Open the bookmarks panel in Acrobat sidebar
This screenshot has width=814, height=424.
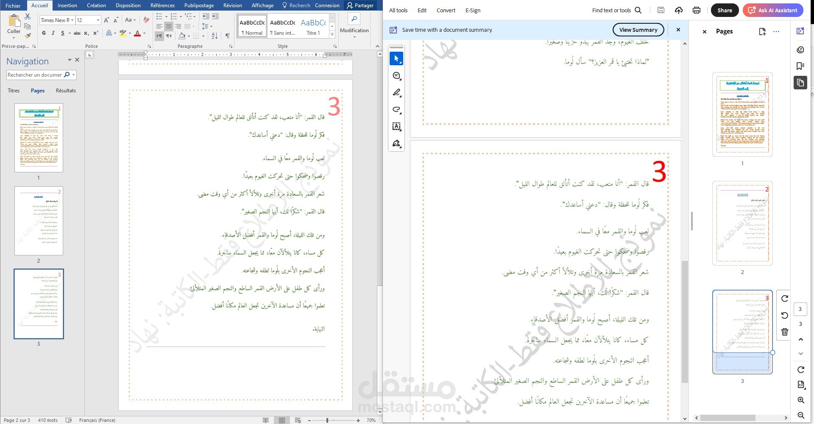coord(800,66)
